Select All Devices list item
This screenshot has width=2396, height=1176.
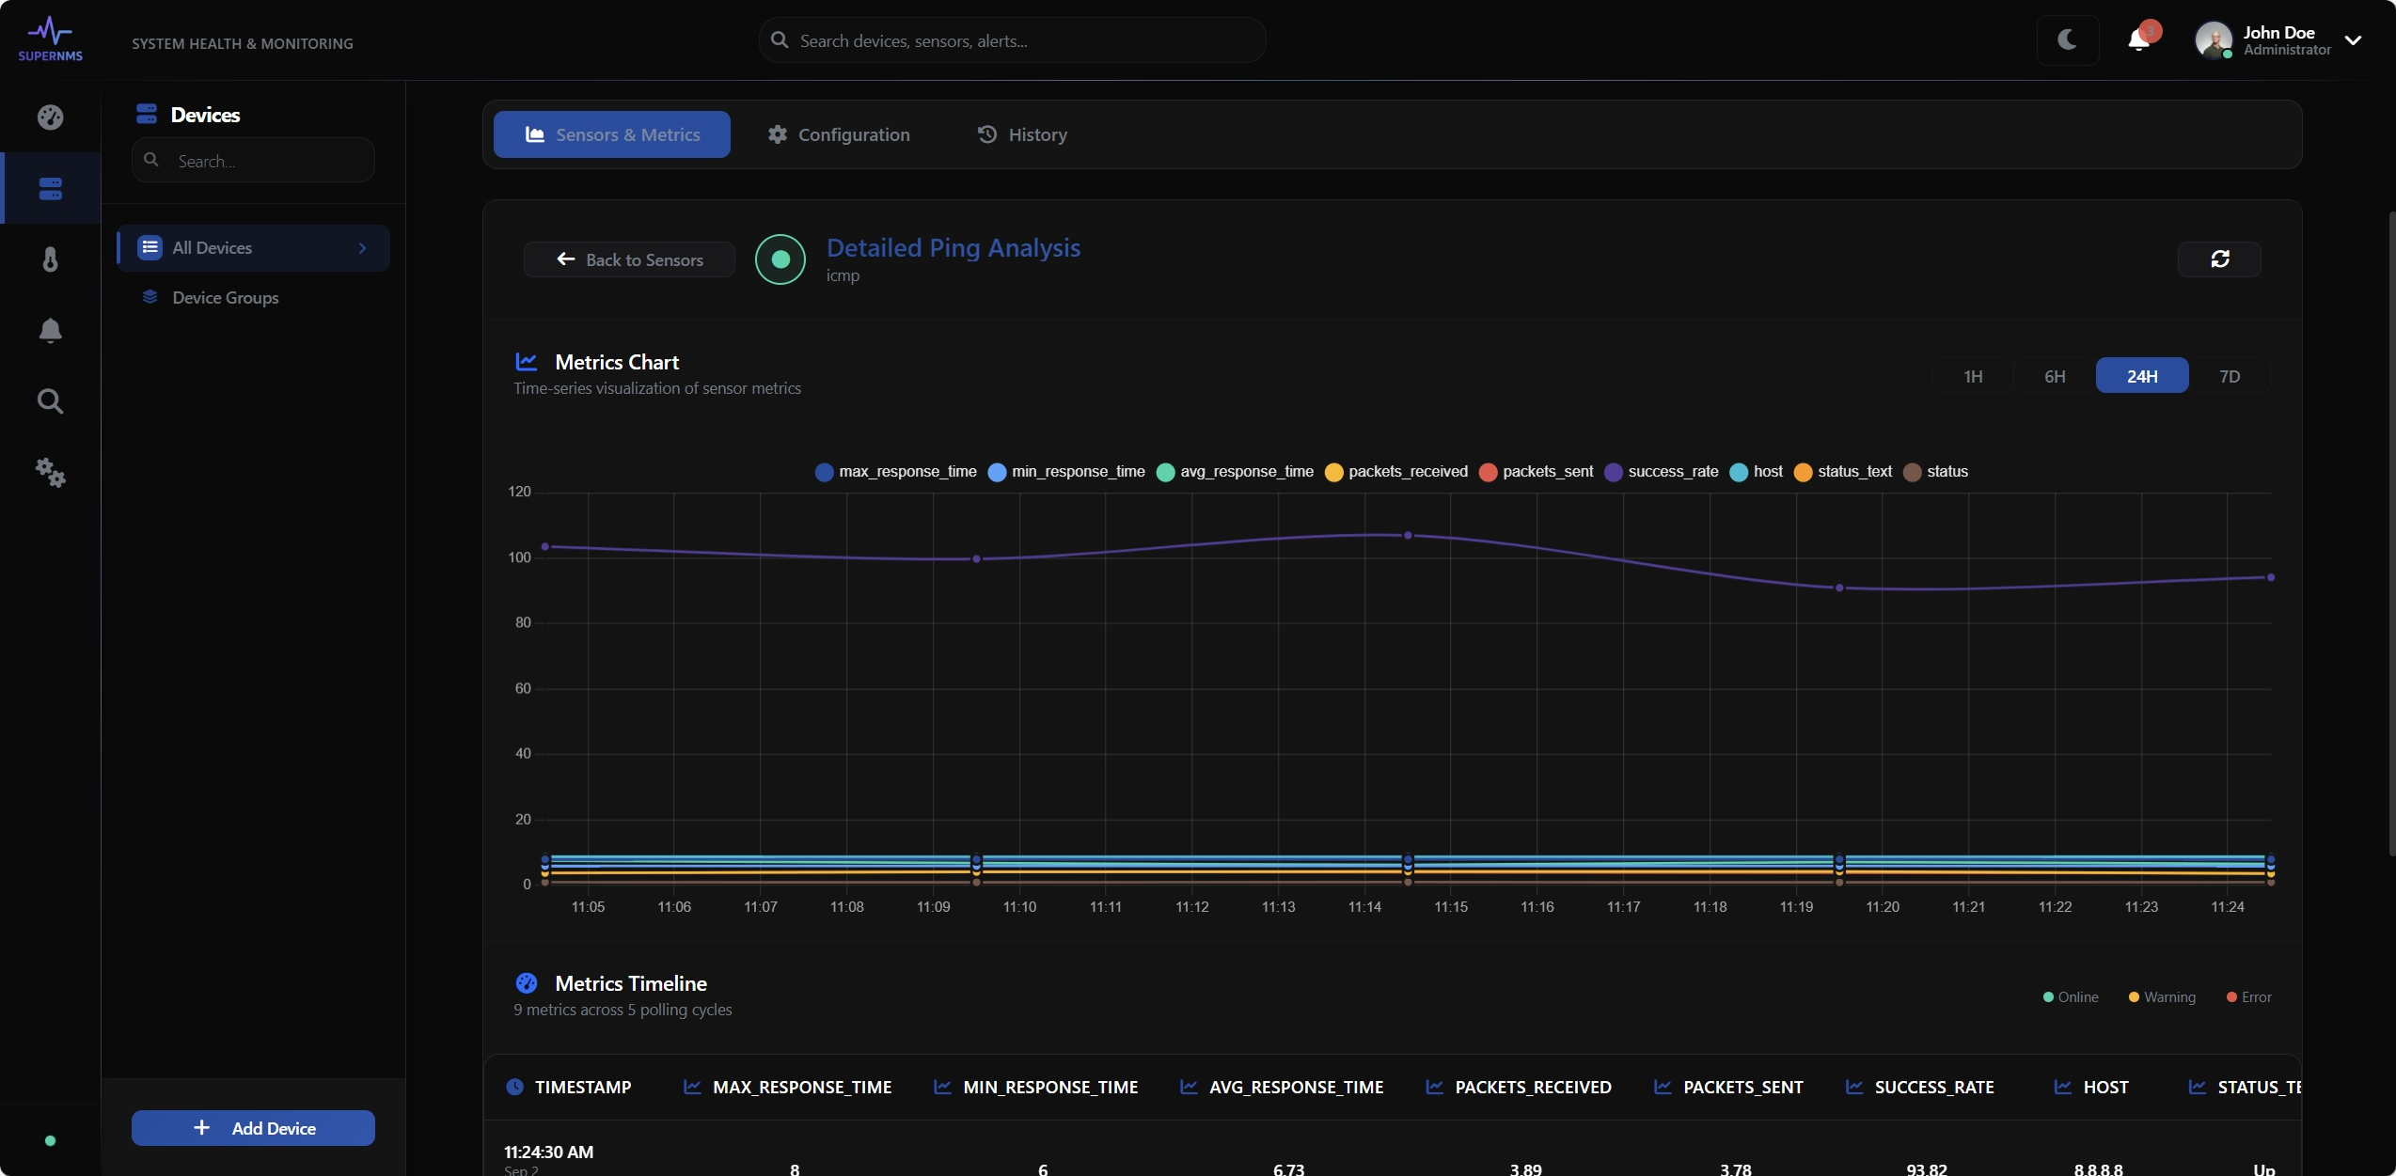[x=253, y=248]
